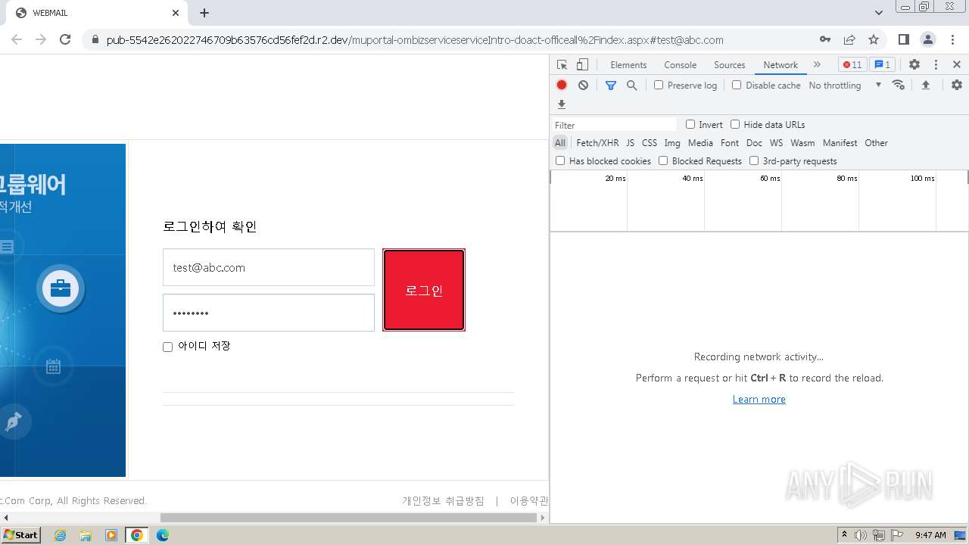Open the Windows Start menu
Image resolution: width=969 pixels, height=545 pixels.
point(21,535)
